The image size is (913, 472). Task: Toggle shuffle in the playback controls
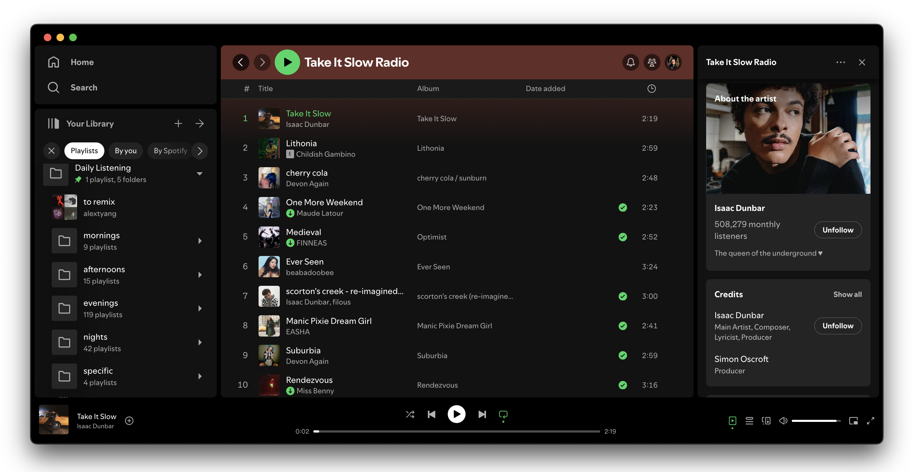coord(410,414)
